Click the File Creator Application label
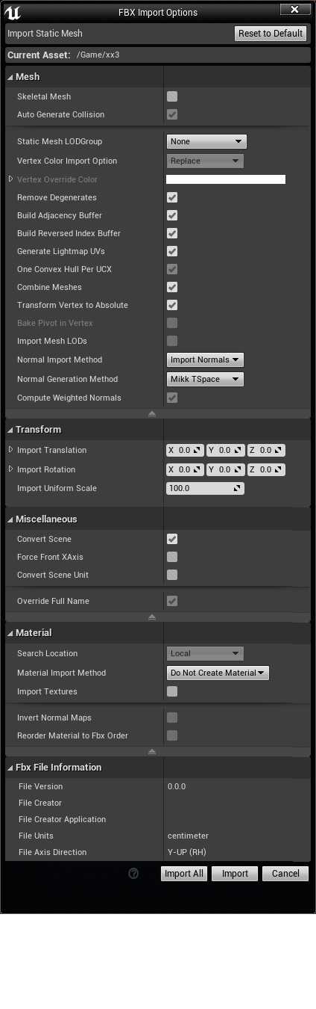Image resolution: width=316 pixels, height=1009 pixels. pos(62,819)
